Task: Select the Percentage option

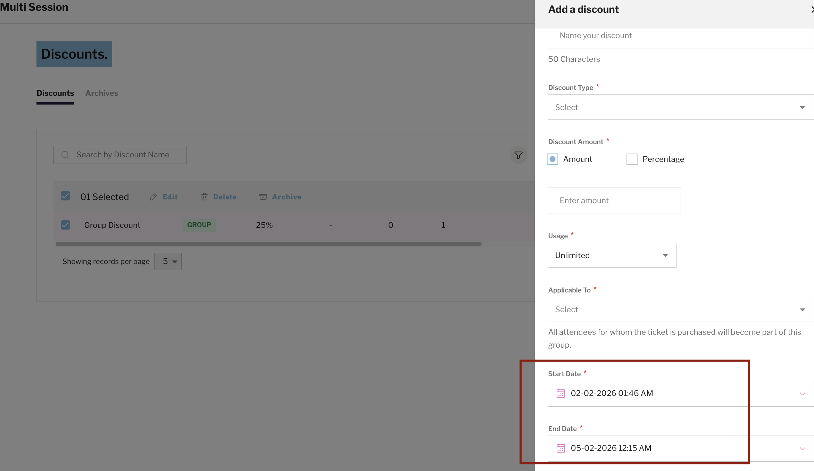Action: tap(632, 159)
